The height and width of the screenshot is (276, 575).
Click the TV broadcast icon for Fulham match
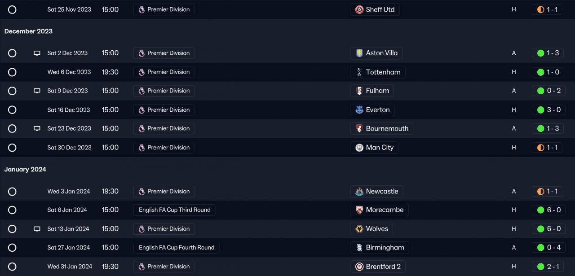(37, 91)
